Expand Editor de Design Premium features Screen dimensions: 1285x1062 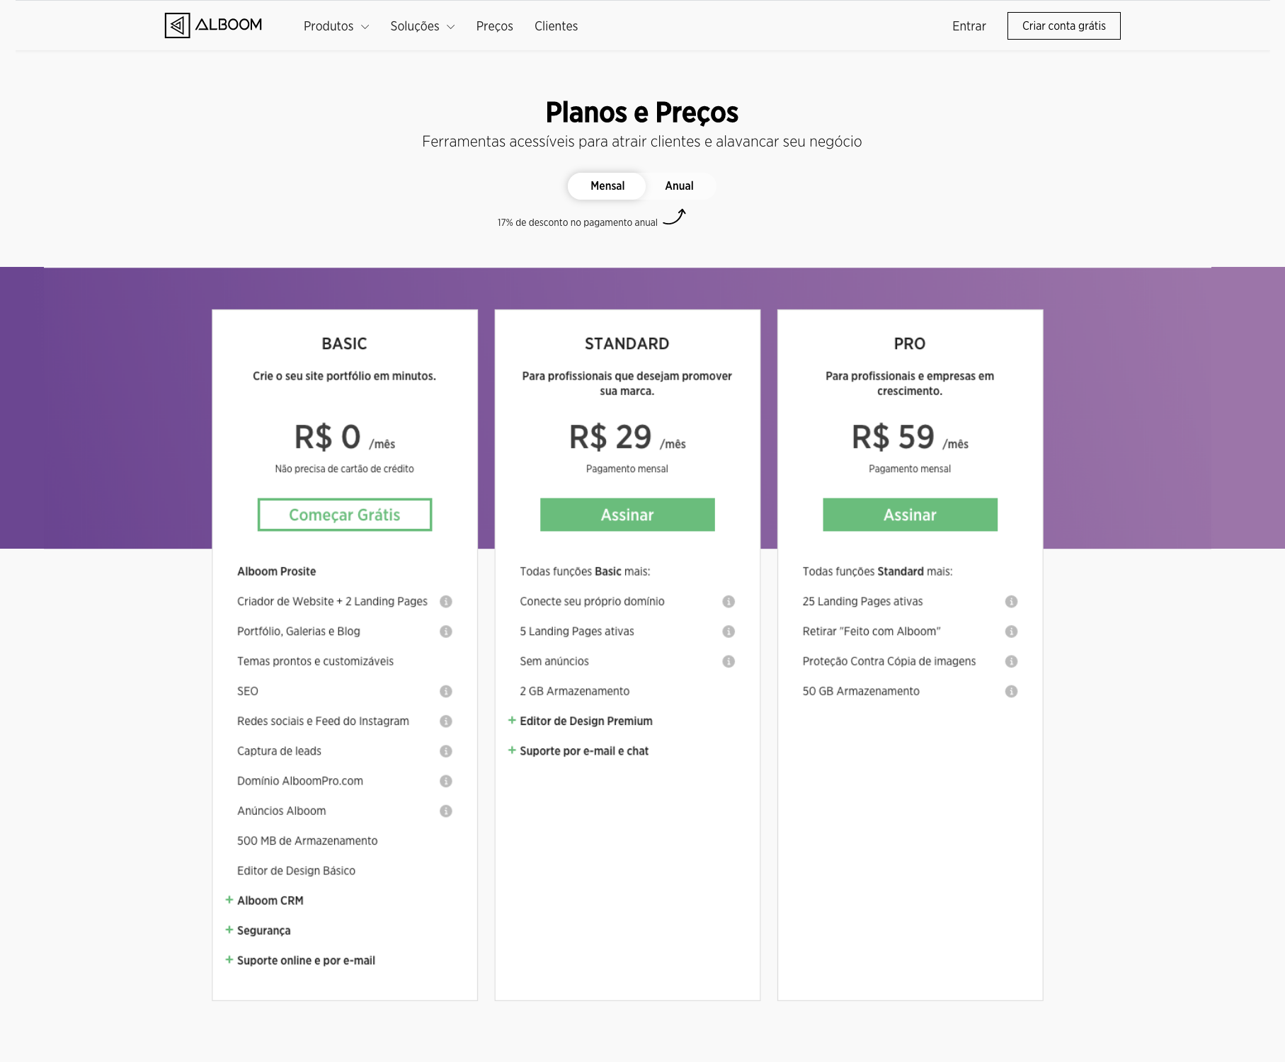586,721
